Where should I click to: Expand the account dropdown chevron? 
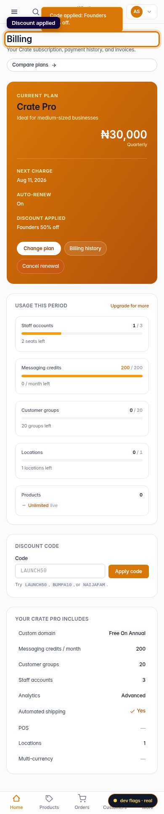pyautogui.click(x=149, y=12)
